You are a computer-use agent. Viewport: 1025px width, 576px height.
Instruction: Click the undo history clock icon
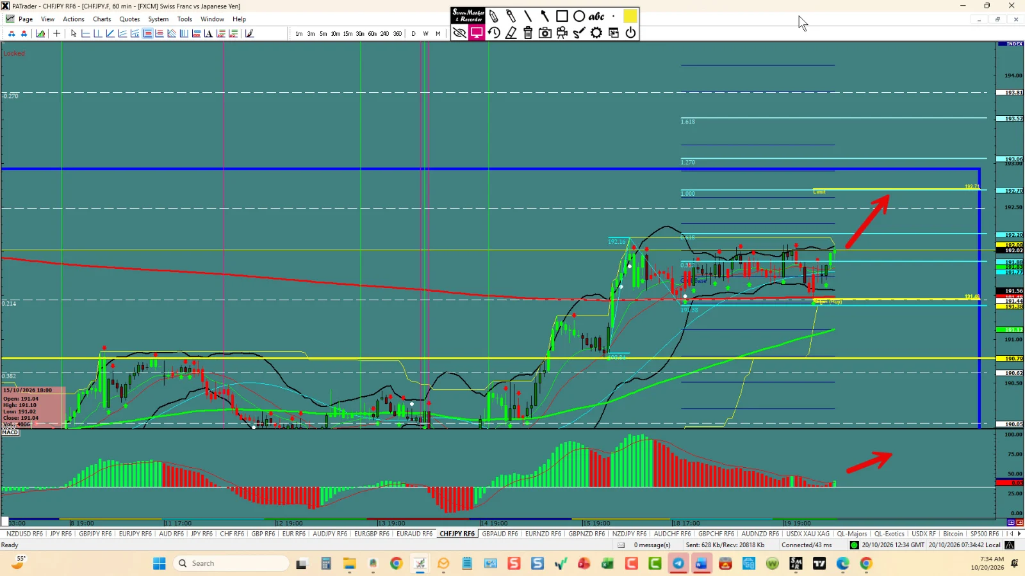494,33
